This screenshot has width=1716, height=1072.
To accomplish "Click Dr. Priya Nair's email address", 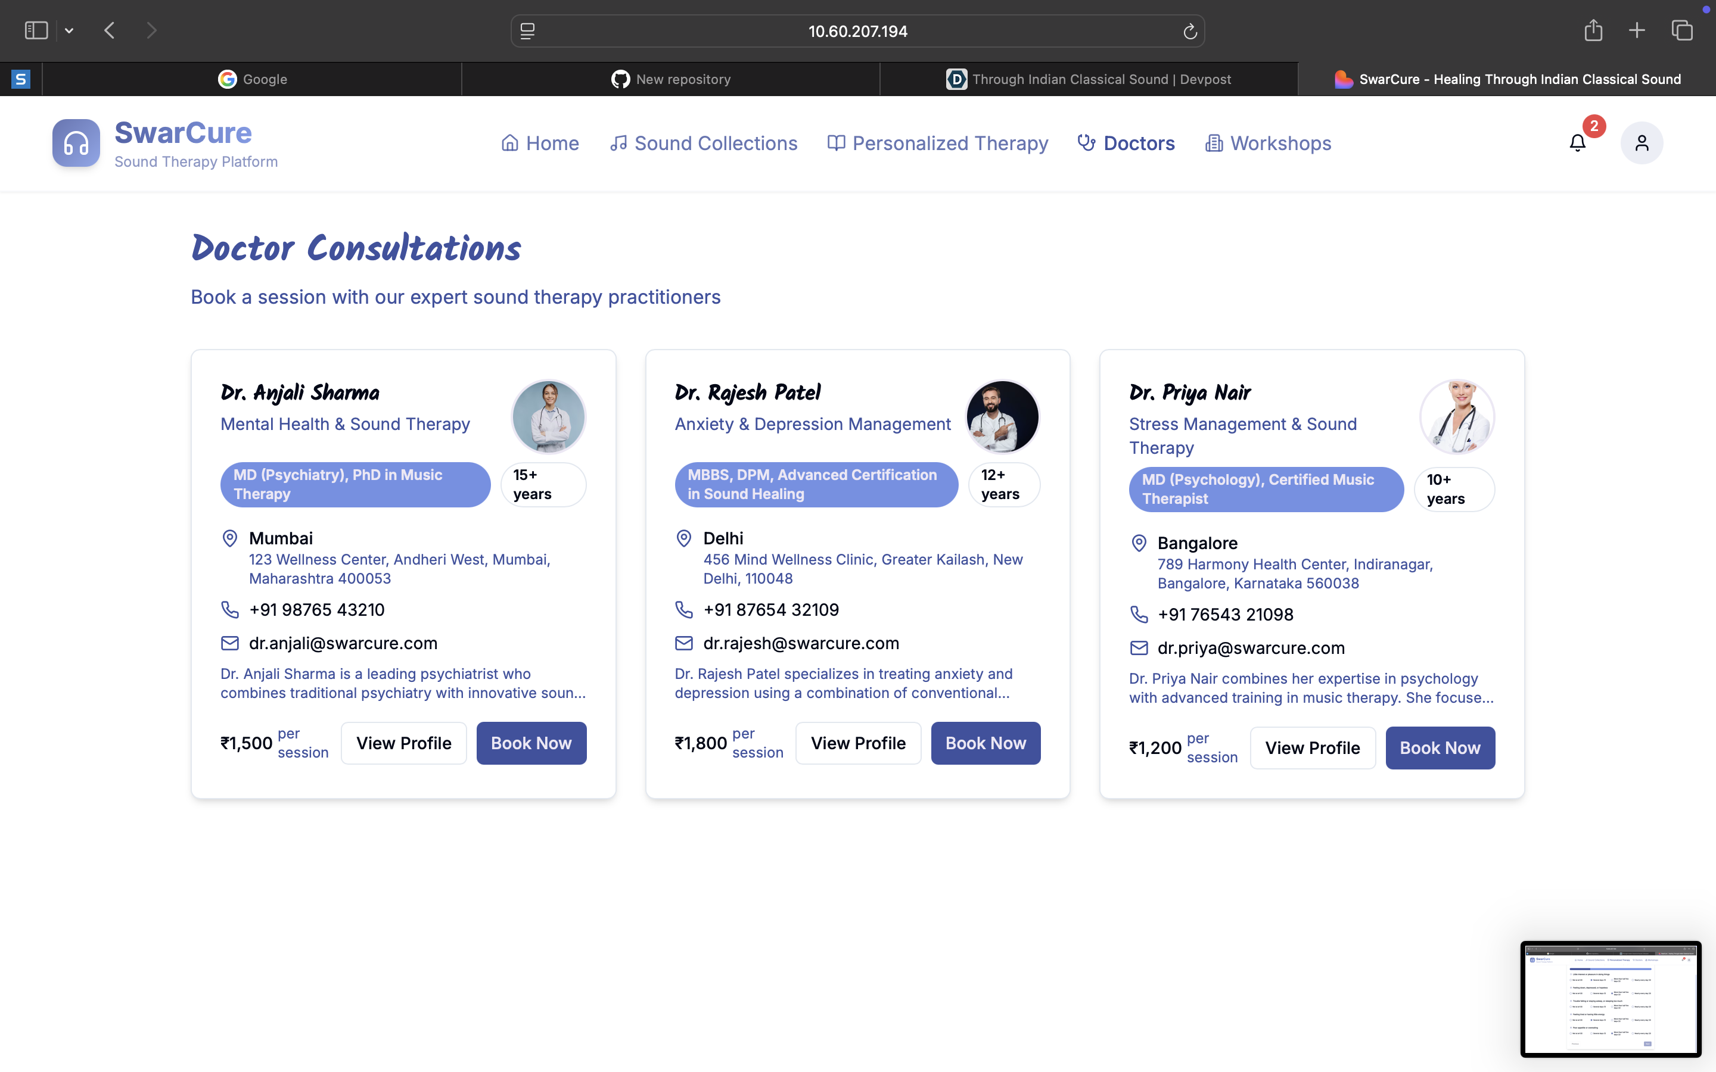I will click(1251, 648).
